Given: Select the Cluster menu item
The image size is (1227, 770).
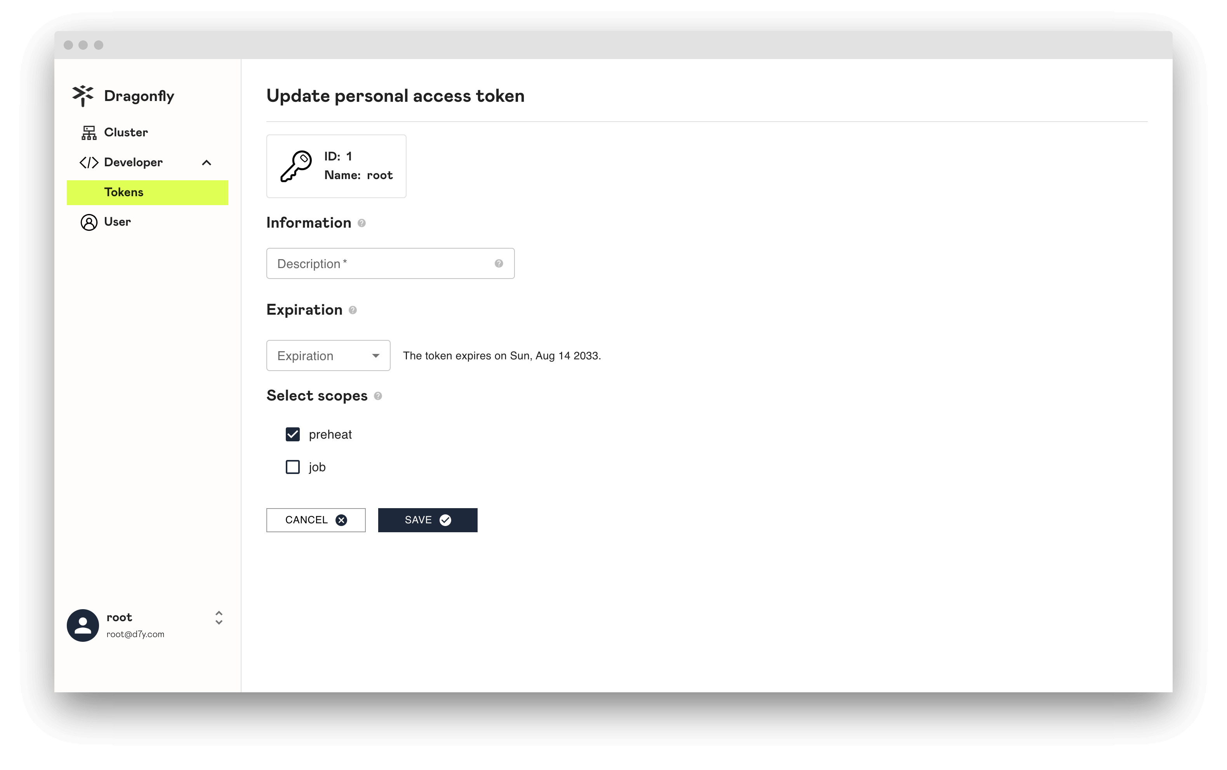Looking at the screenshot, I should [125, 132].
